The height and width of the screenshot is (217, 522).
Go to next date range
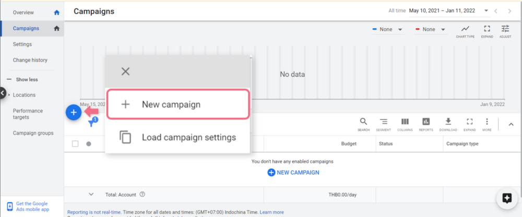509,11
